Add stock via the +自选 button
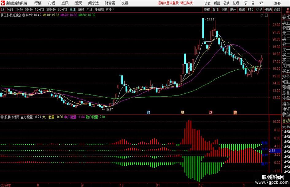The height and width of the screenshot is (187, 290). [268, 10]
